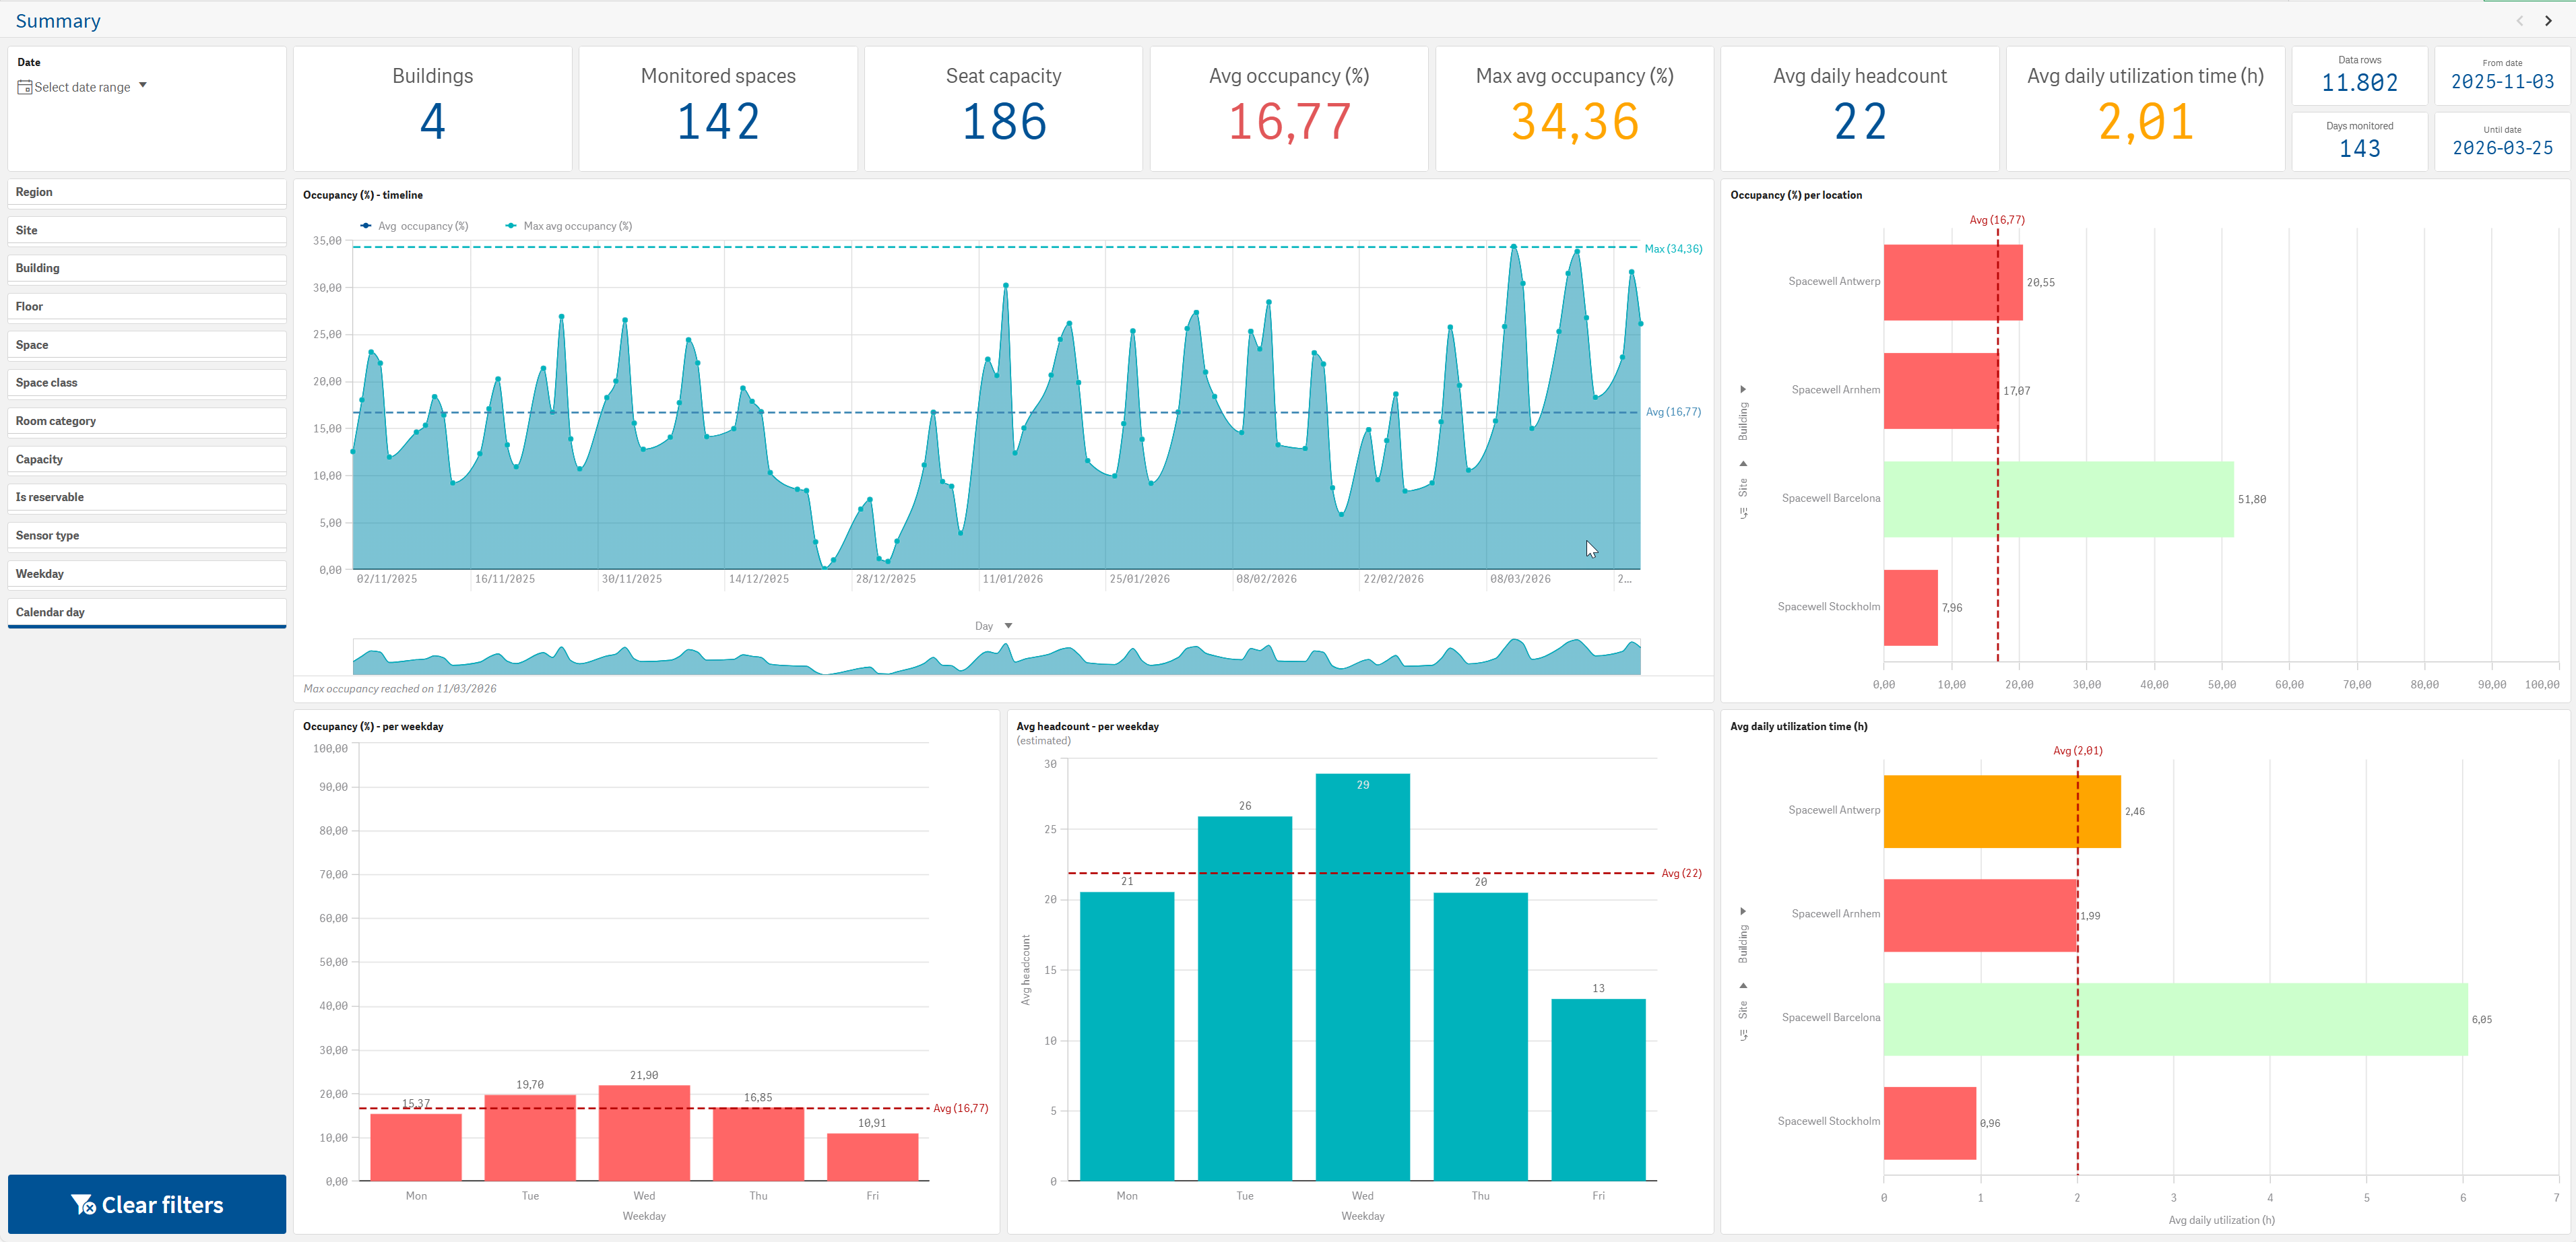Click drill-up icon in Occupancy per location chart

[1743, 513]
